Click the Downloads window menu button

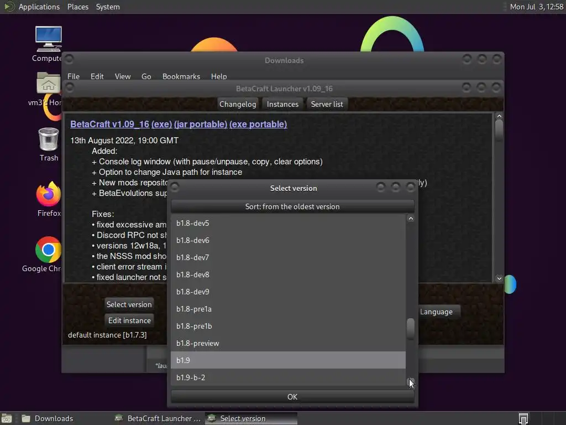(69, 59)
